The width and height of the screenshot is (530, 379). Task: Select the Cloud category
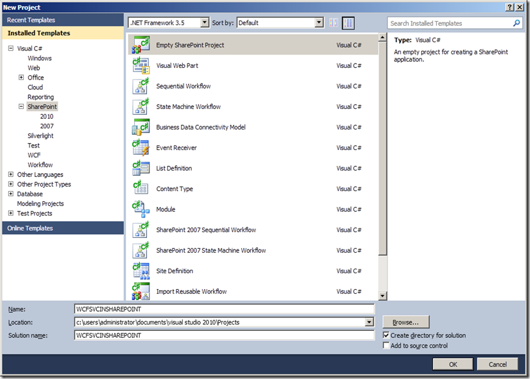tap(35, 87)
